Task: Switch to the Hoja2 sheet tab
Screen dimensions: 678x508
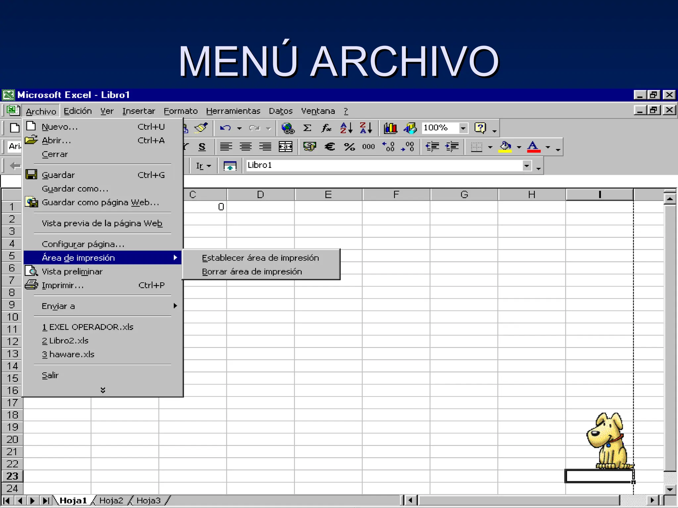Action: (x=111, y=500)
